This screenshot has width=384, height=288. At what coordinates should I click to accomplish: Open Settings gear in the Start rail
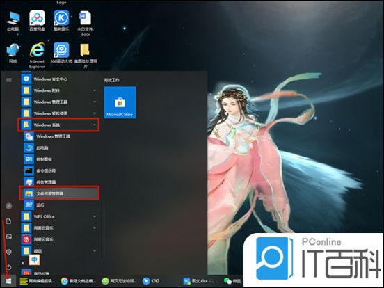click(x=9, y=252)
